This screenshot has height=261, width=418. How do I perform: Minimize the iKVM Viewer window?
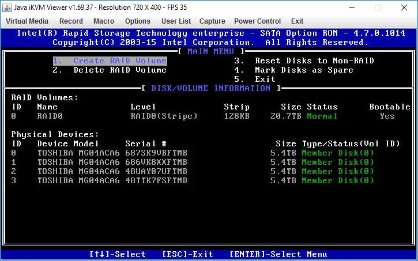point(352,7)
